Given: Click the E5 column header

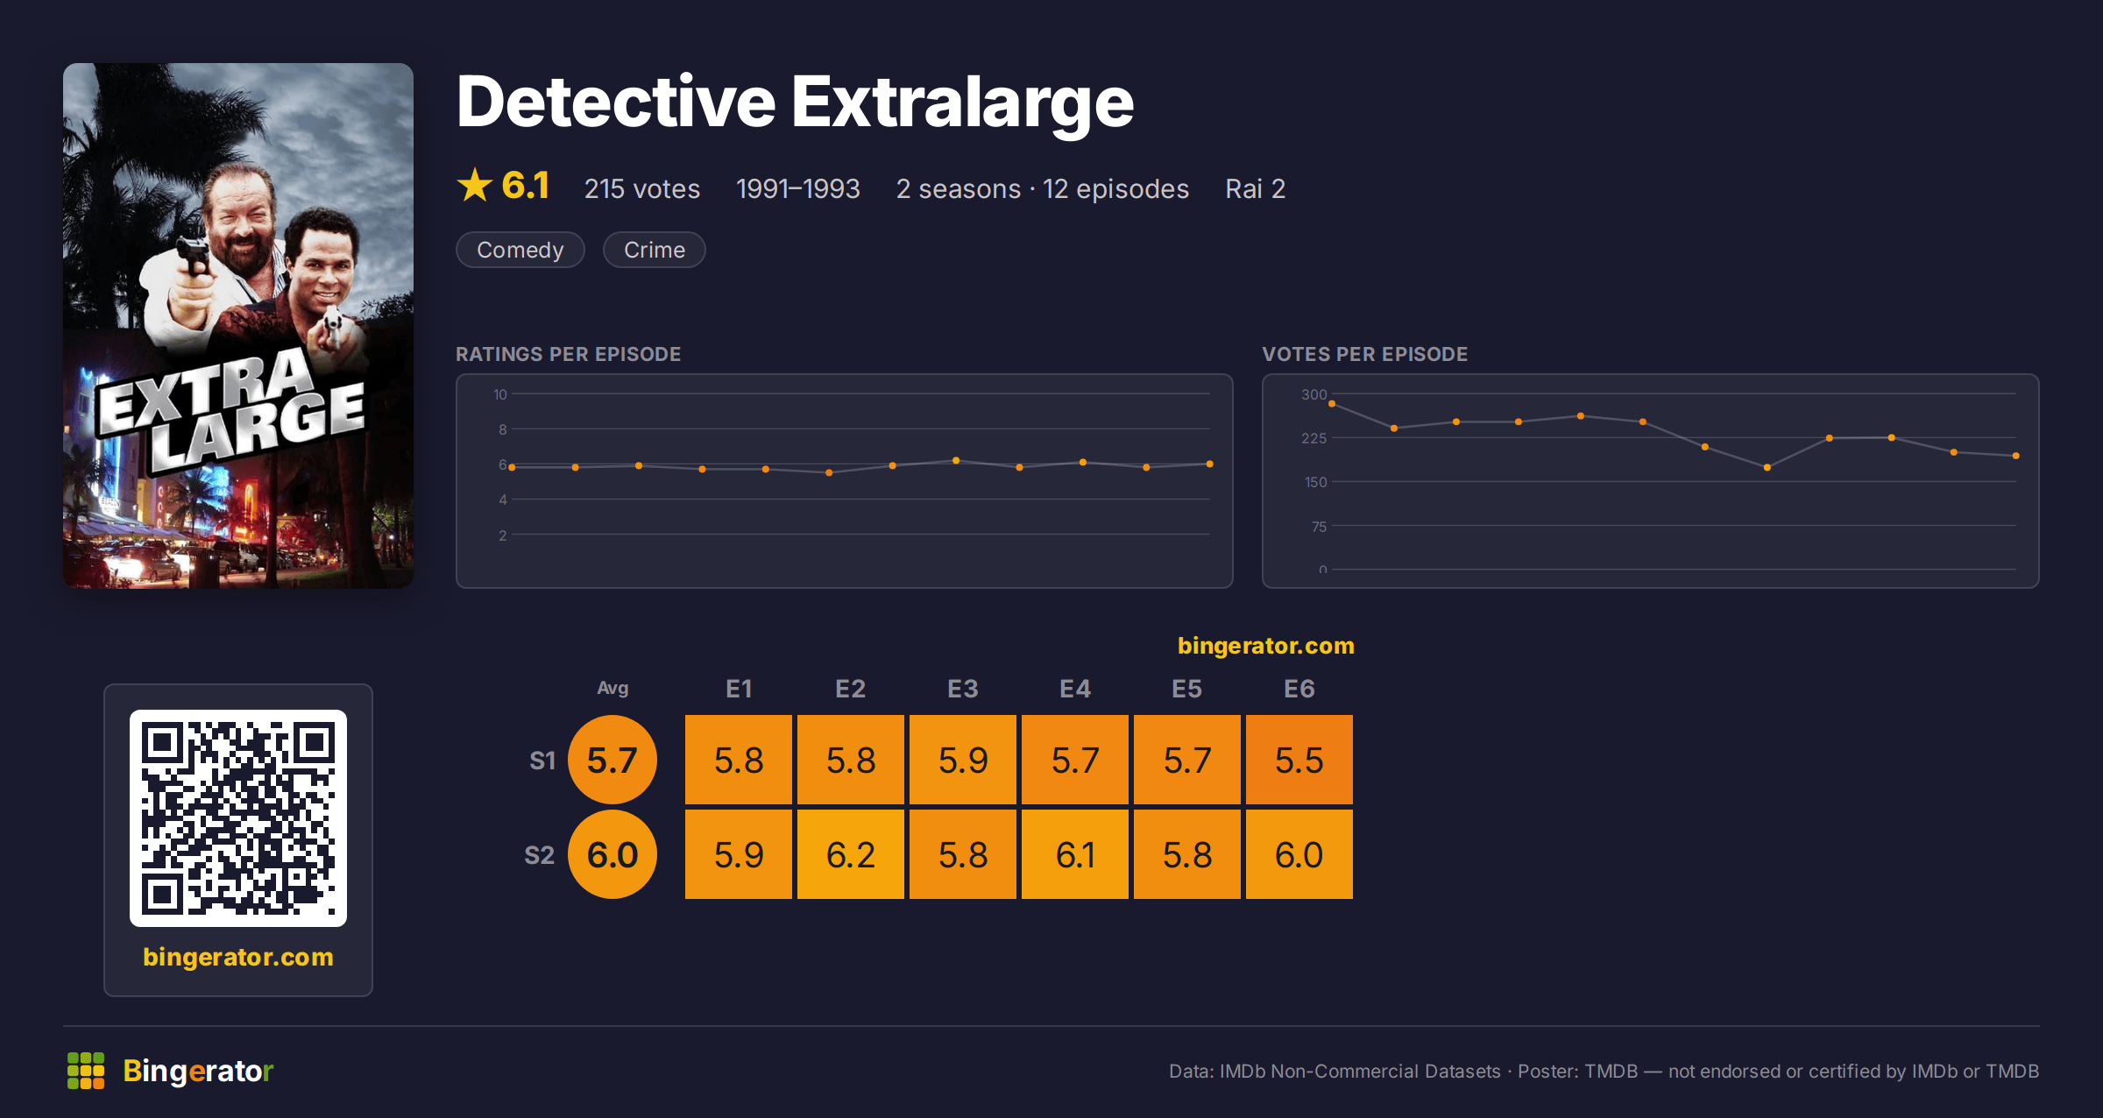Looking at the screenshot, I should [x=1187, y=689].
